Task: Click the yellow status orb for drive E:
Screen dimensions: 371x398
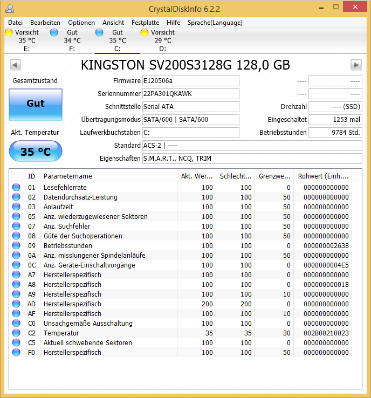Action: [9, 32]
